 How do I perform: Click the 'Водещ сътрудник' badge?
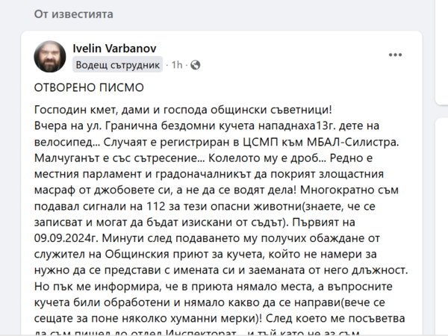(x=117, y=65)
